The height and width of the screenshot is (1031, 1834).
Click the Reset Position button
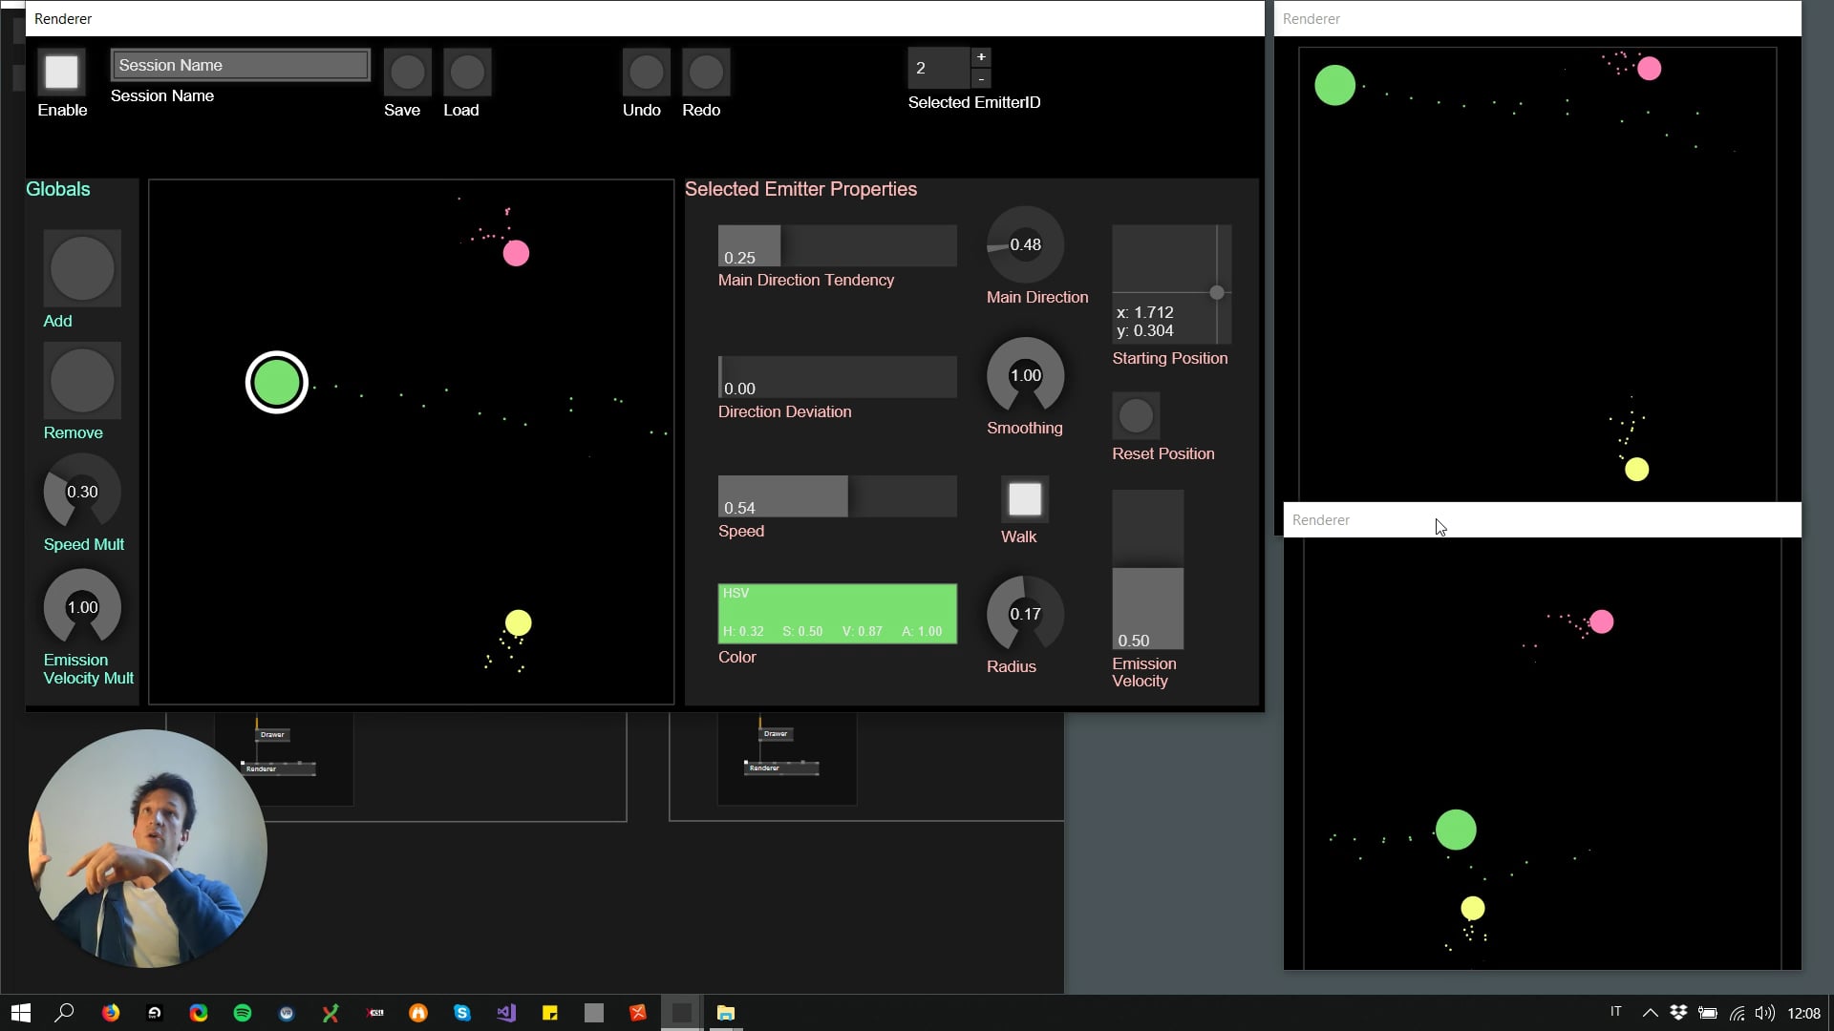click(1136, 416)
